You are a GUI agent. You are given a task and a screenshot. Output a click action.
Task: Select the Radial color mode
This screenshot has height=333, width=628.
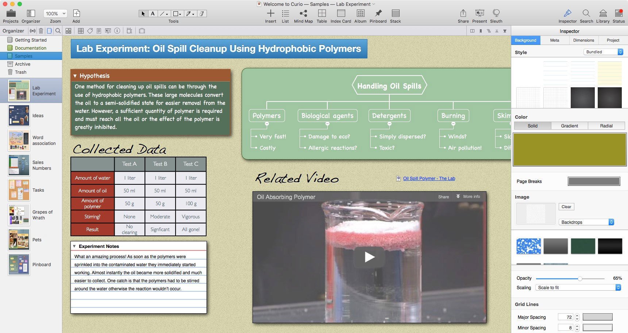(606, 126)
